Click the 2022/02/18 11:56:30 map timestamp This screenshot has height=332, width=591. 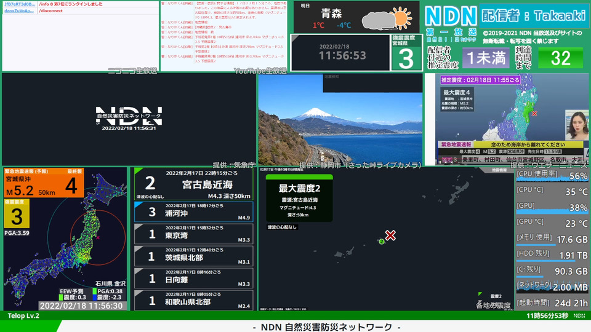pos(81,306)
